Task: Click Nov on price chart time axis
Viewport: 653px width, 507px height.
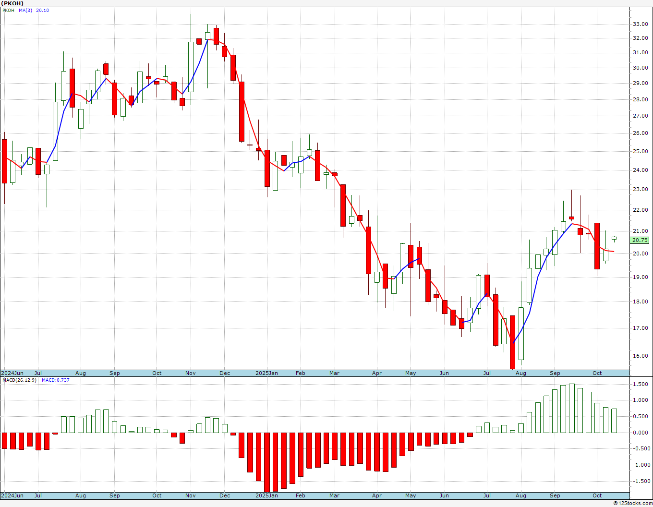Action: [191, 373]
